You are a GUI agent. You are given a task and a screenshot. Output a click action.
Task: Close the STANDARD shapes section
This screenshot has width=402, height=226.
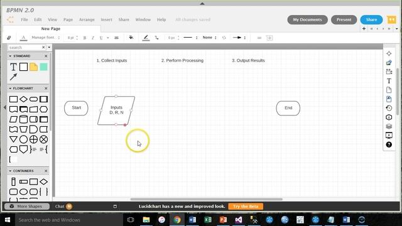pyautogui.click(x=46, y=56)
